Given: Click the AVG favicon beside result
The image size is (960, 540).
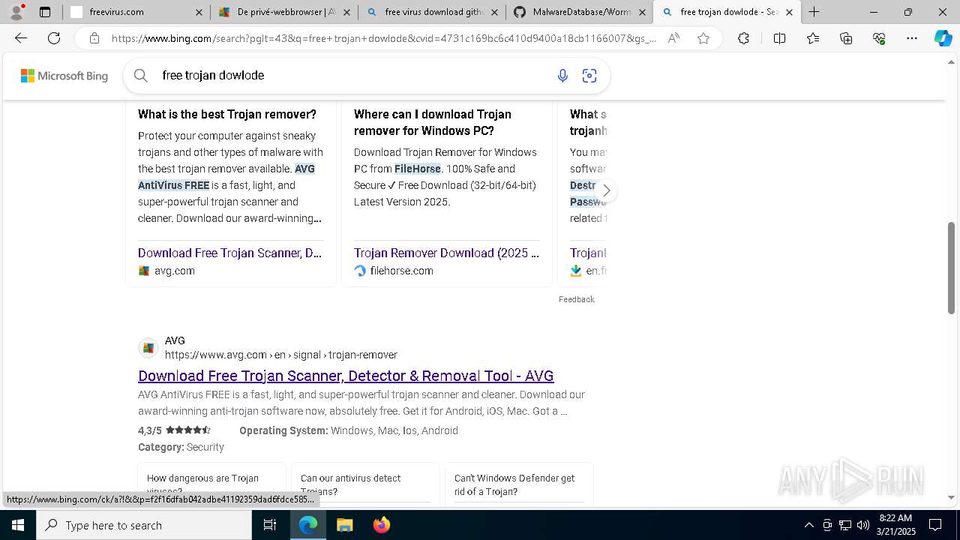Looking at the screenshot, I should coord(148,348).
